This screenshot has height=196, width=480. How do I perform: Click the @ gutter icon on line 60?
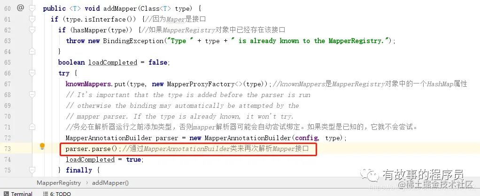20,8
